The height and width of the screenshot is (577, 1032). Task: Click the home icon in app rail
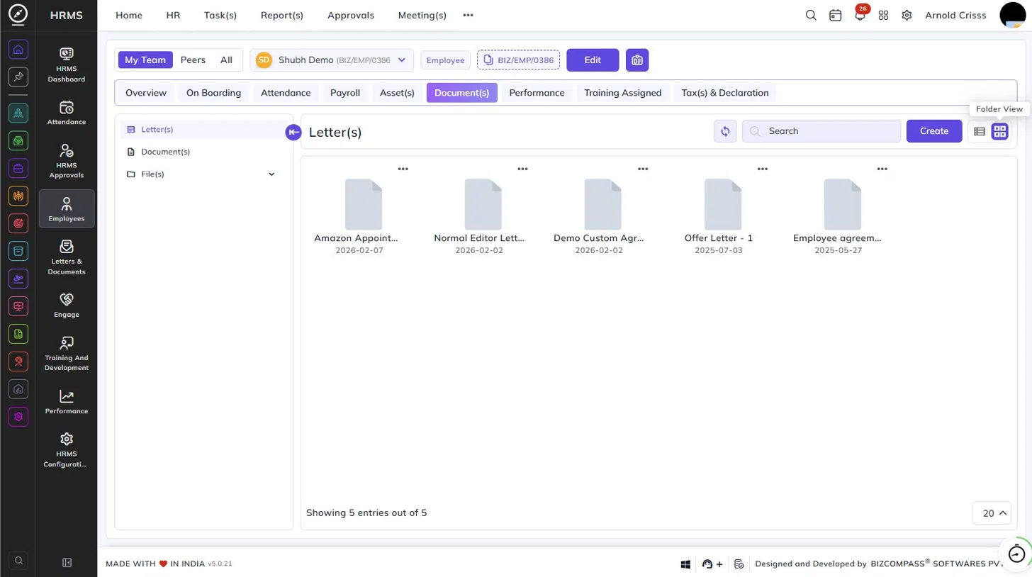pyautogui.click(x=18, y=50)
